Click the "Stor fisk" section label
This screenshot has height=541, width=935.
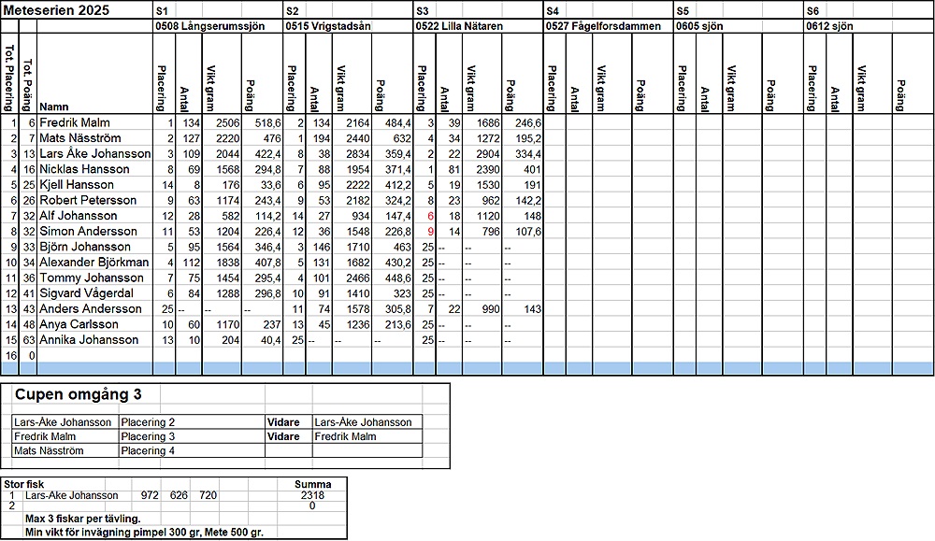(x=23, y=484)
